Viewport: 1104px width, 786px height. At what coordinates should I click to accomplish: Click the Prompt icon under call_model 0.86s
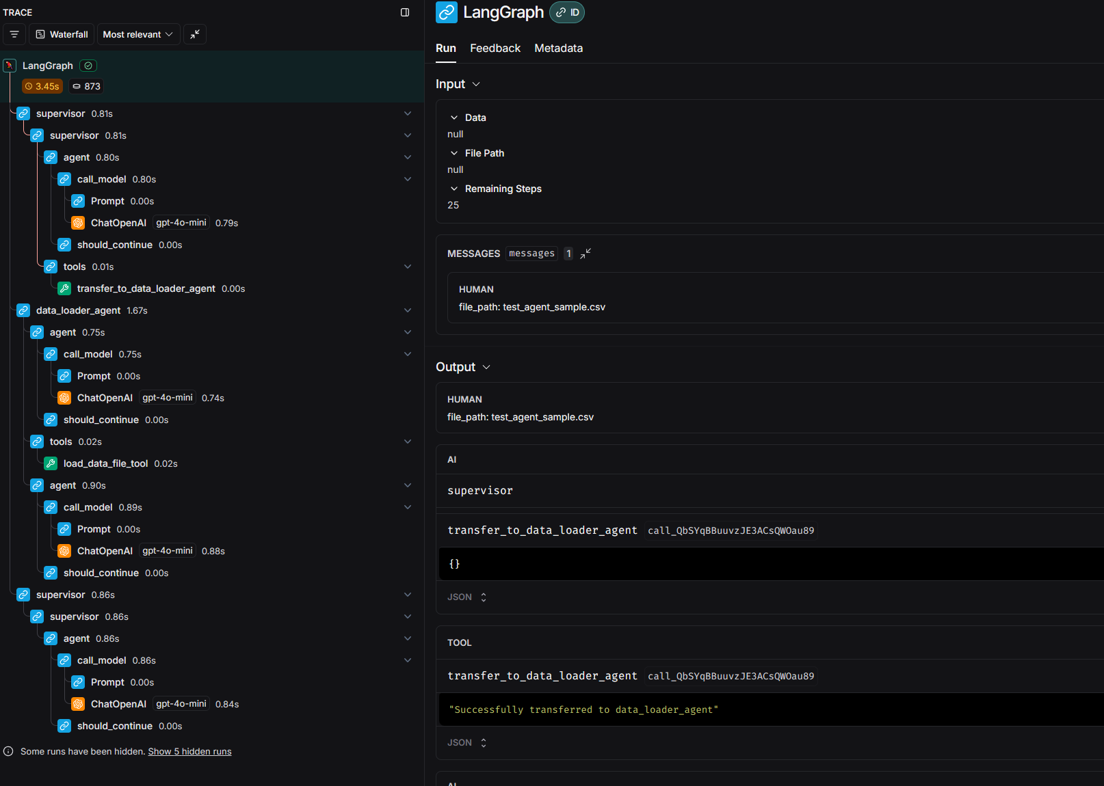[x=78, y=682]
